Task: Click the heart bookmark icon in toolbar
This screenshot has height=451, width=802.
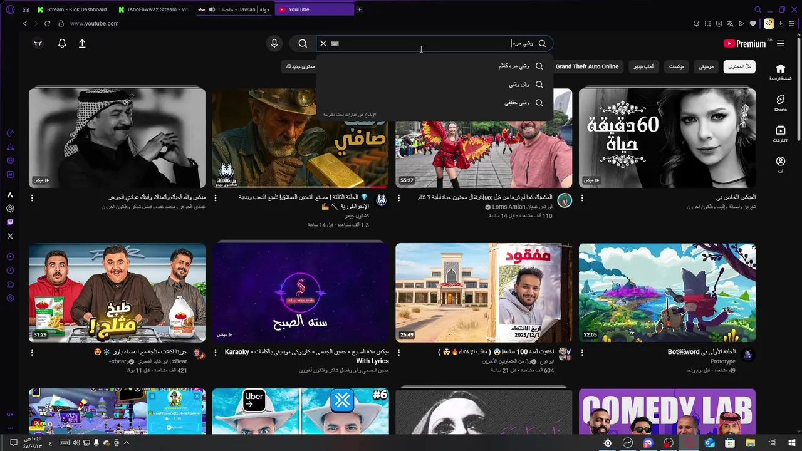Action: pyautogui.click(x=753, y=23)
